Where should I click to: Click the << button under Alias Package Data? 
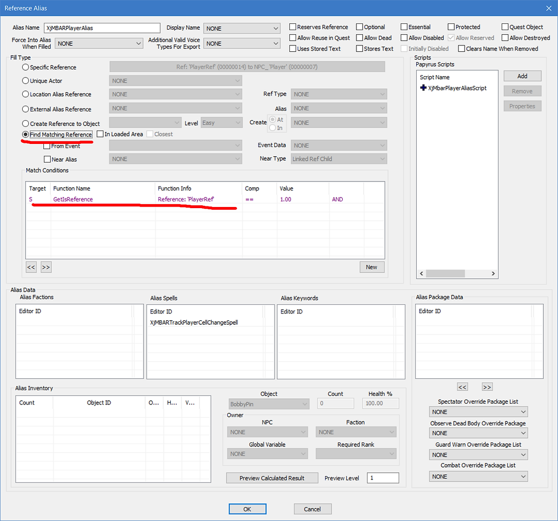[x=462, y=387]
